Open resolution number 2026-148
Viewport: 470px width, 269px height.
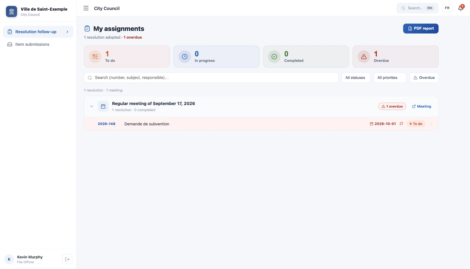tap(107, 124)
